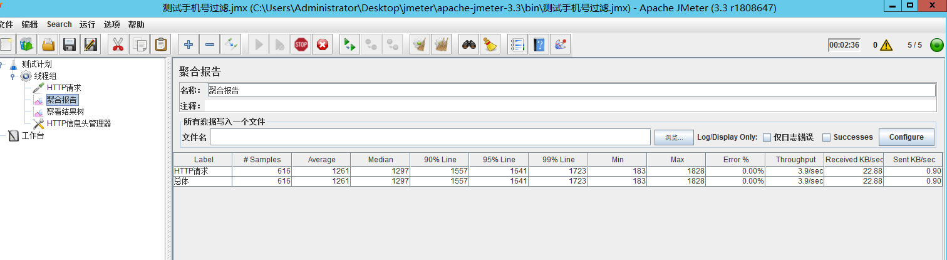Click the 注释 comment field

tap(570, 106)
